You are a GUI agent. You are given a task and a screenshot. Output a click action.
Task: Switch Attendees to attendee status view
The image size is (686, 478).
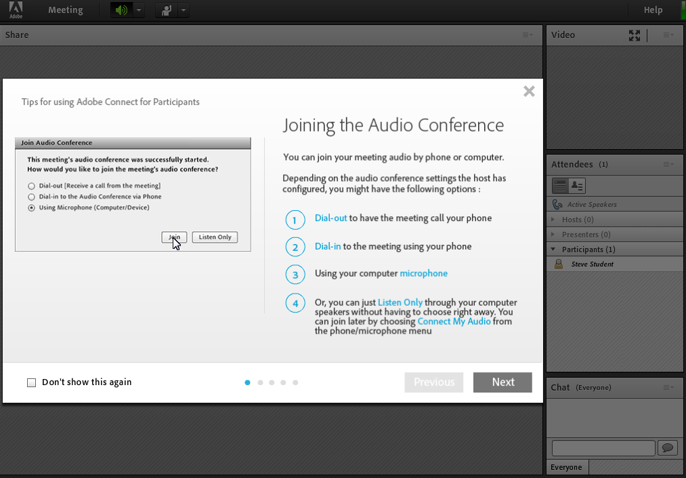point(576,185)
